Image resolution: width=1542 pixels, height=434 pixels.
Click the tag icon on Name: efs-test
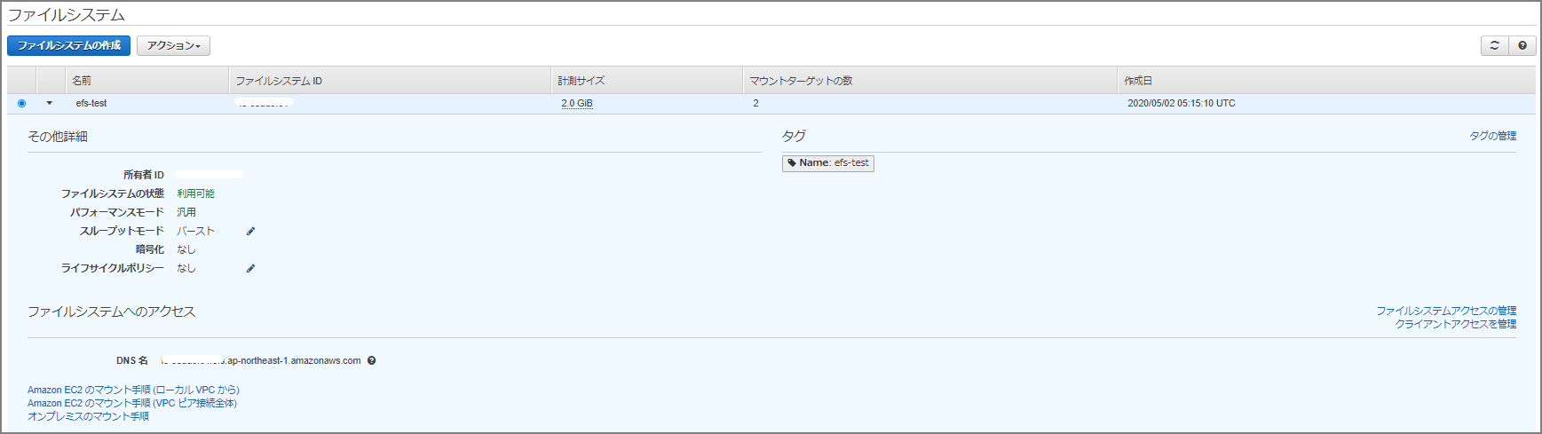click(792, 163)
